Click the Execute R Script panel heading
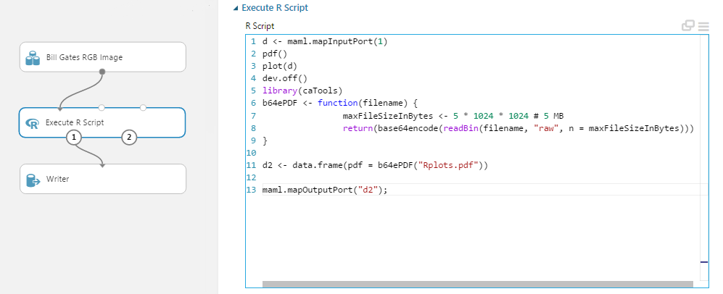This screenshot has height=294, width=723. 275,8
